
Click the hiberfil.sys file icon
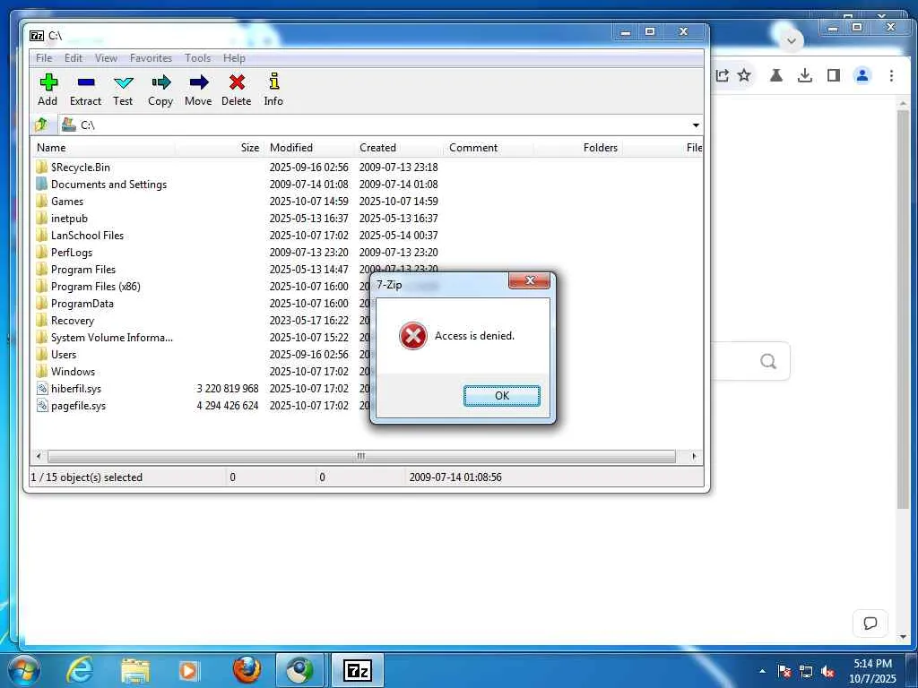(x=41, y=388)
